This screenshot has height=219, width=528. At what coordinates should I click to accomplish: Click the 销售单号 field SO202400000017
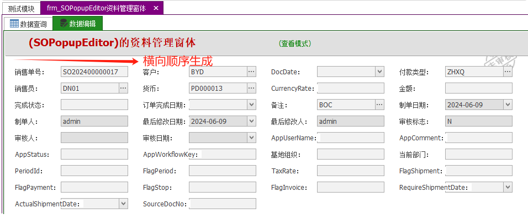pos(94,72)
